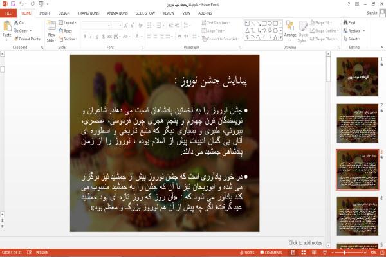Switch to the ADD-INS tab
The width and height of the screenshot is (386, 257).
(x=205, y=13)
